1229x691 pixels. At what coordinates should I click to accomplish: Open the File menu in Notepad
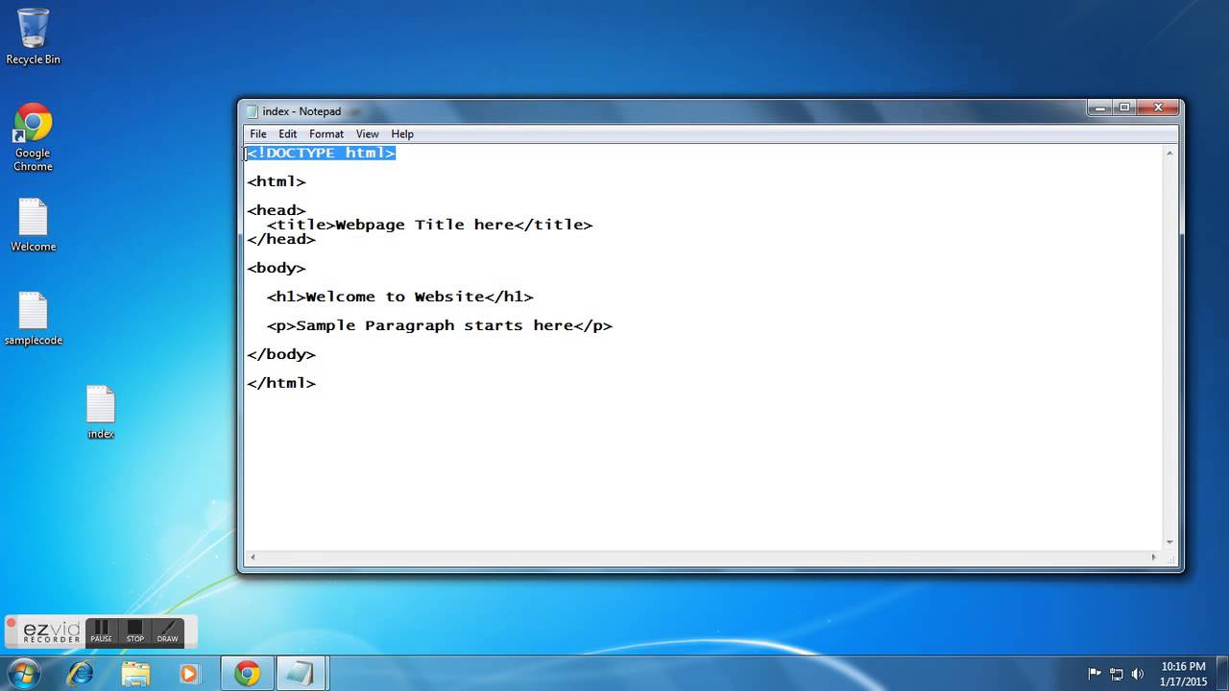(x=258, y=134)
